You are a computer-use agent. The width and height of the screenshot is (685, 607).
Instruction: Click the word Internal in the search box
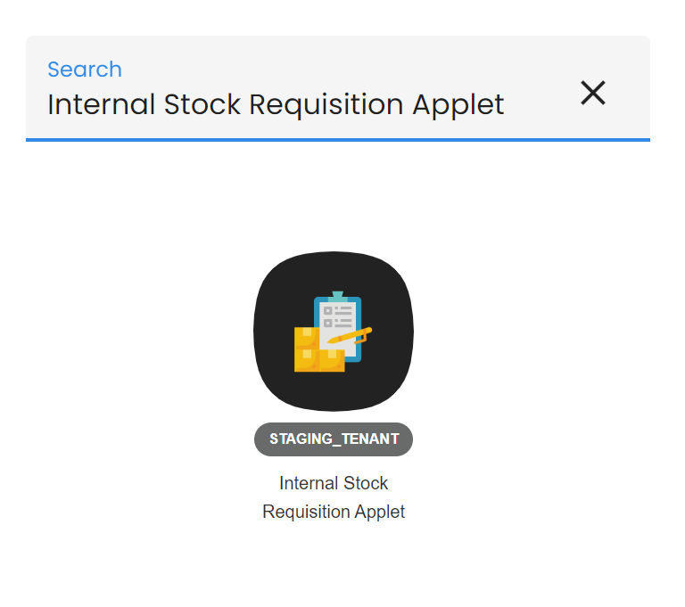(101, 105)
